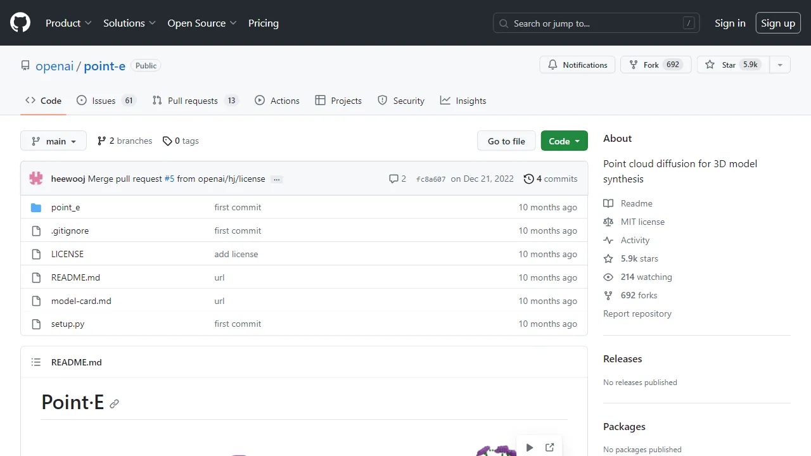Viewport: 811px width, 456px height.
Task: Click the .gitignore file icon
Action: pyautogui.click(x=36, y=231)
